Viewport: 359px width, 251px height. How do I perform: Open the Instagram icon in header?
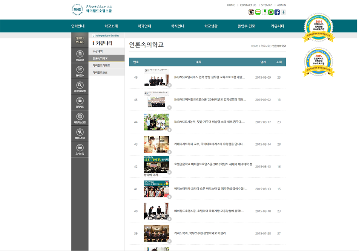coord(251,12)
